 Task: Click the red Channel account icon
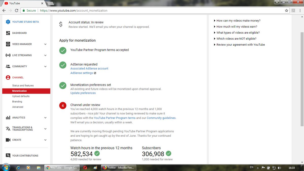(8, 77)
